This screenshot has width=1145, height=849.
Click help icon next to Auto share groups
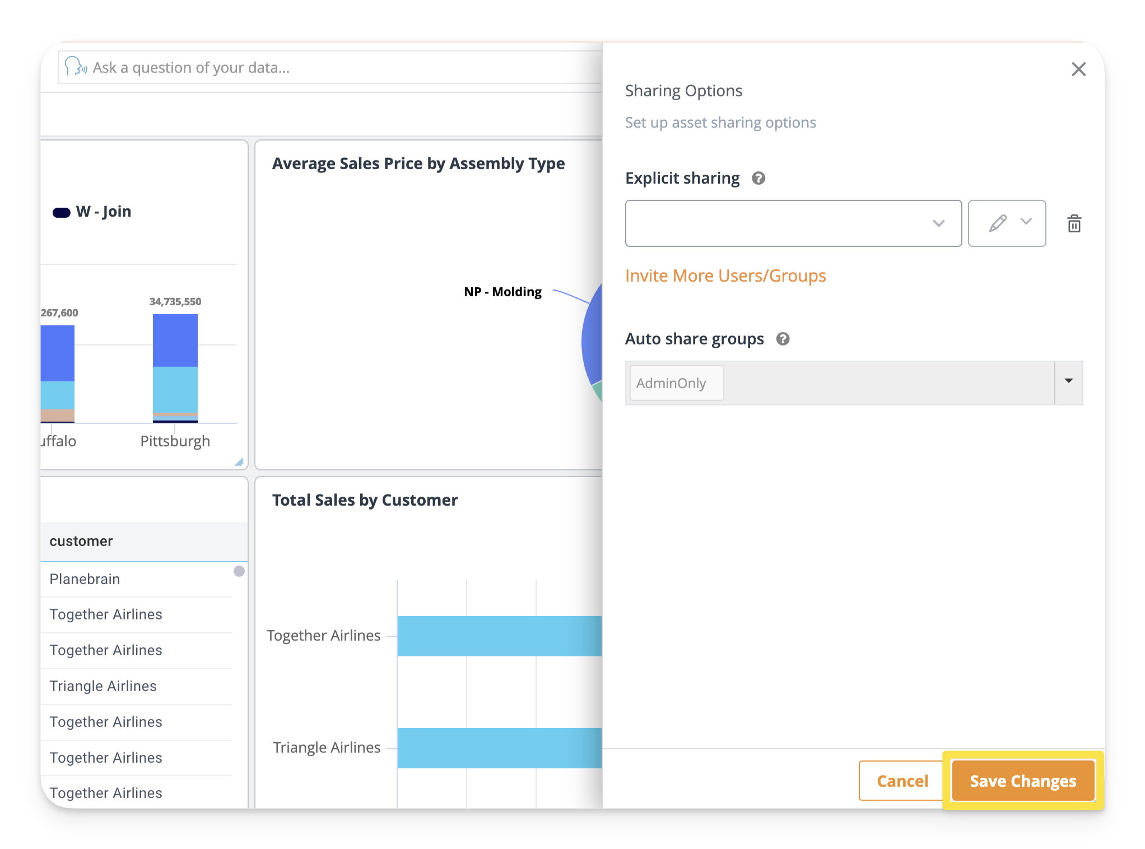(x=783, y=339)
